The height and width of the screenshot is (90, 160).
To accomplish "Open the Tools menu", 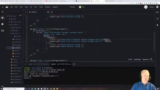I will 41,7.
